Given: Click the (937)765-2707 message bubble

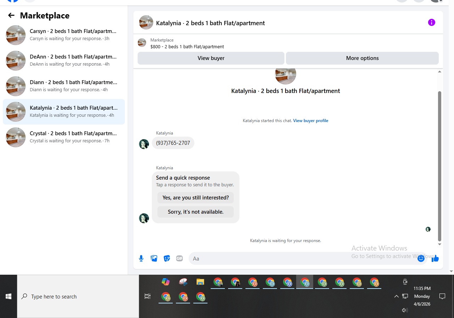Looking at the screenshot, I should pos(173,143).
